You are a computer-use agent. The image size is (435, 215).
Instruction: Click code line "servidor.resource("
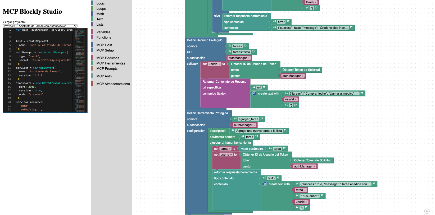pos(30,102)
